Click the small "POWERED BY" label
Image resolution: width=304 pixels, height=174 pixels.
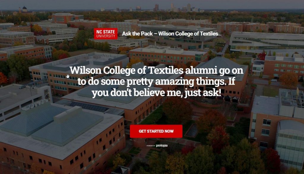pyautogui.click(x=151, y=146)
